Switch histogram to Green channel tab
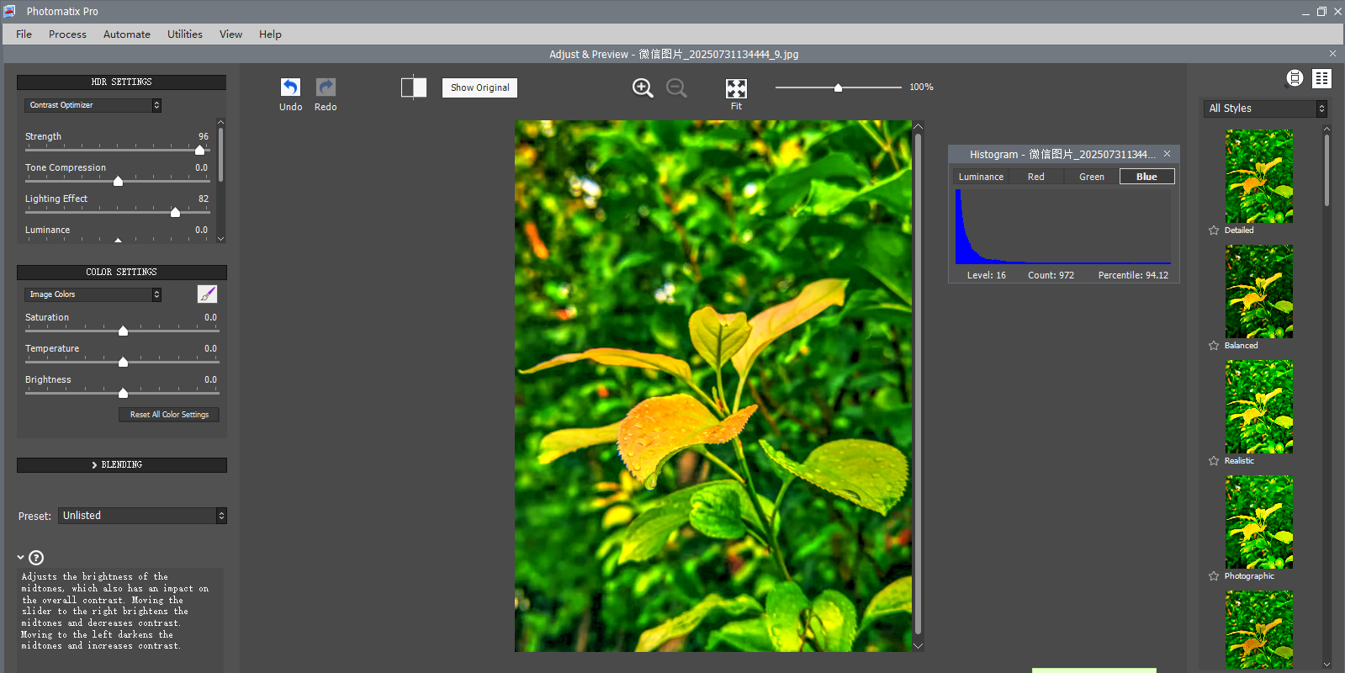The height and width of the screenshot is (673, 1345). point(1091,177)
